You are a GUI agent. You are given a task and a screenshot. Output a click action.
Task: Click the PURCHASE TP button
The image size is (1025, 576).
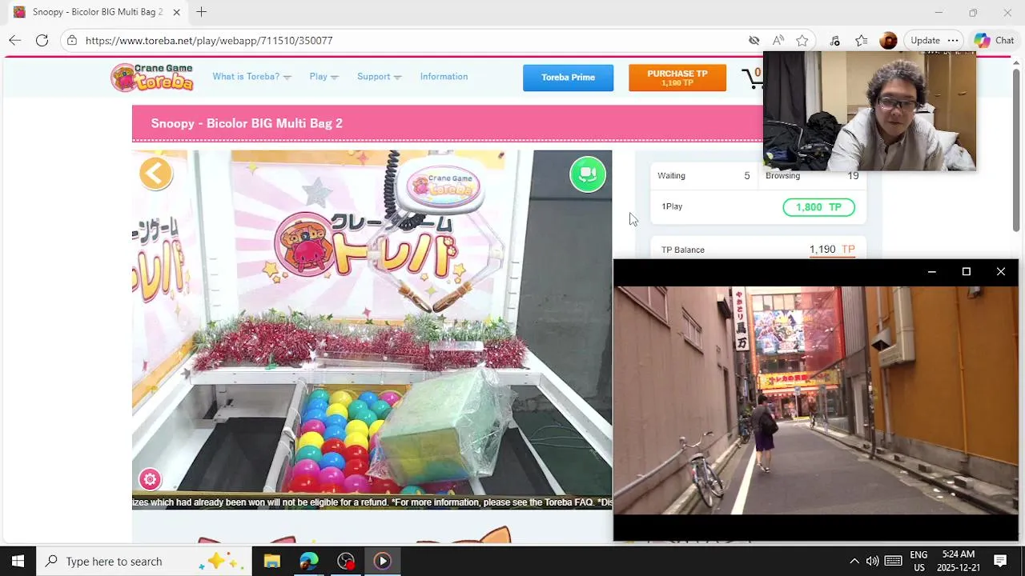tap(677, 78)
